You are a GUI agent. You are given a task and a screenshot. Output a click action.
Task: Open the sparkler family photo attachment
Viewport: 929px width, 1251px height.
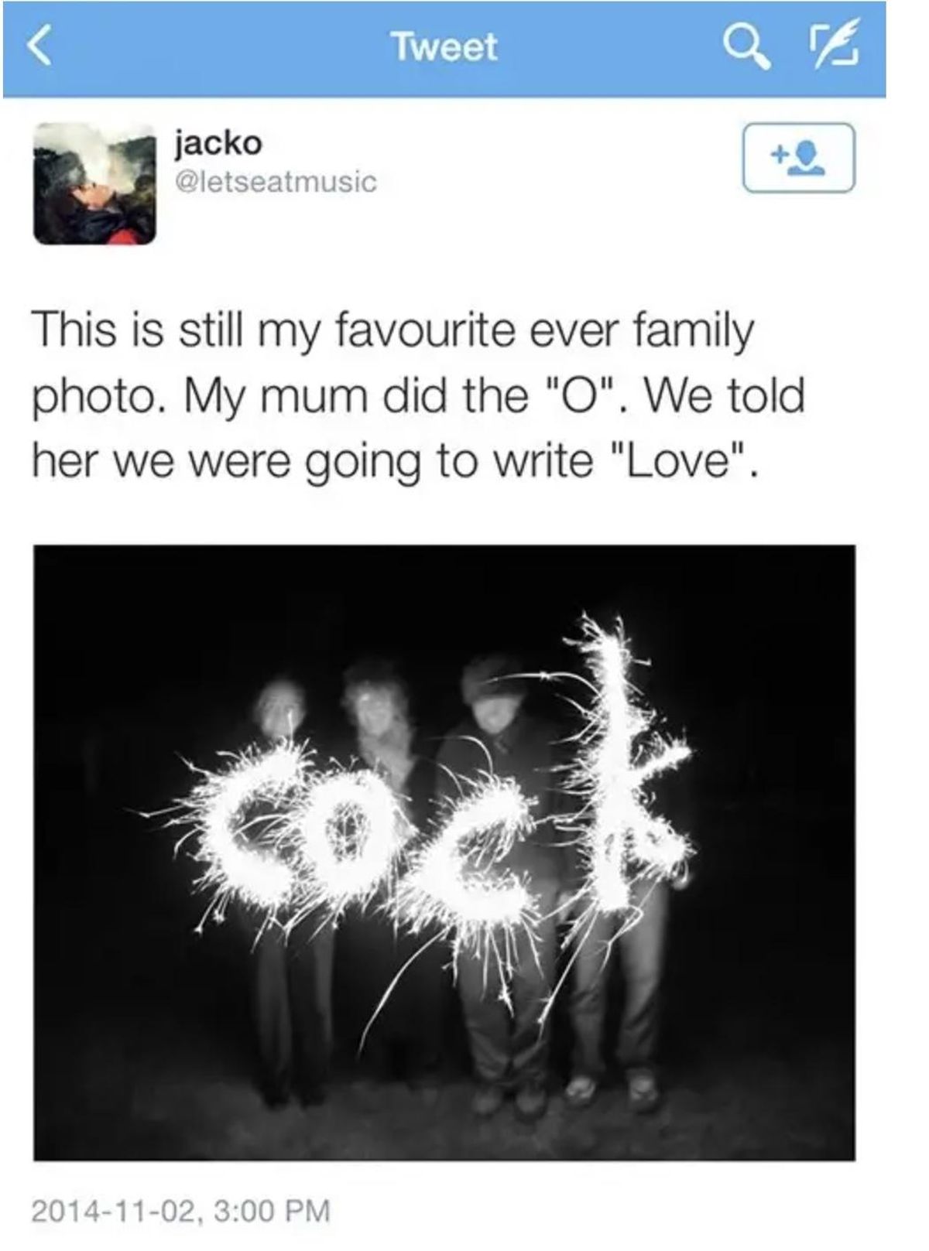444,853
